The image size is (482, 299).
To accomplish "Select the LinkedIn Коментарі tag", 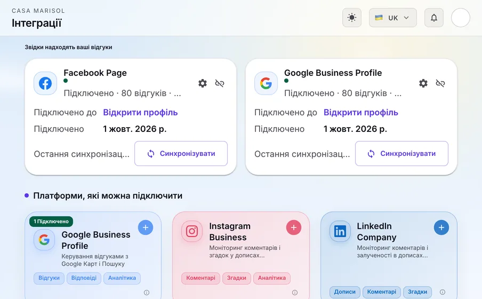I will [x=382, y=292].
